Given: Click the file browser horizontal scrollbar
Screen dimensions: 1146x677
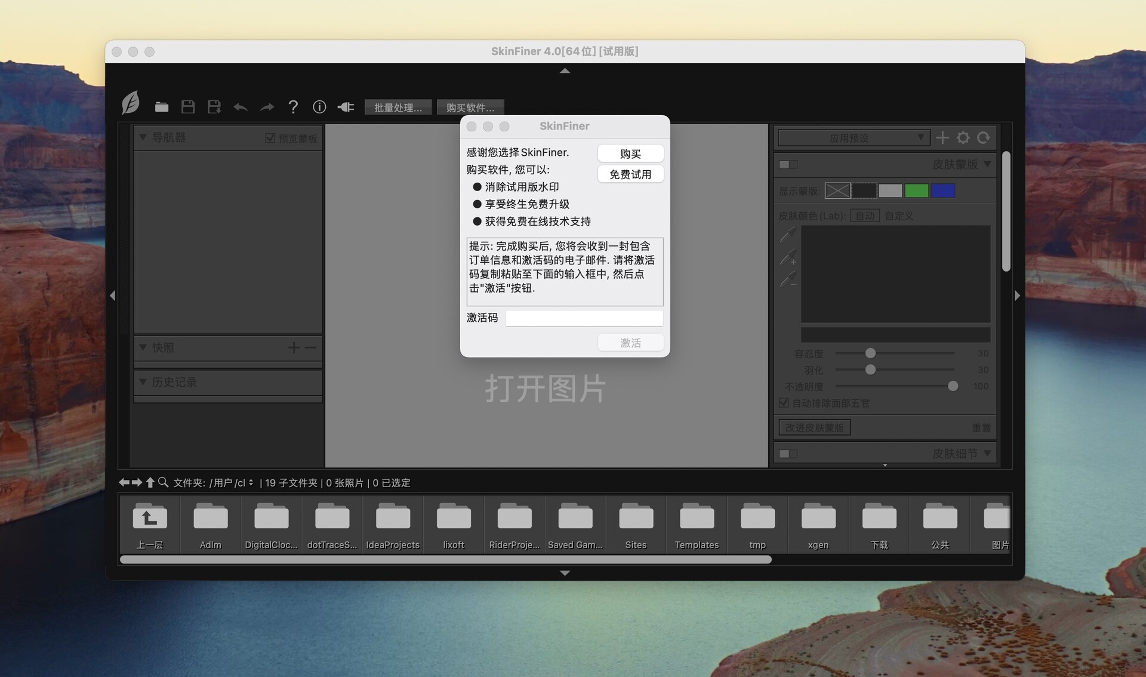Looking at the screenshot, I should tap(446, 559).
